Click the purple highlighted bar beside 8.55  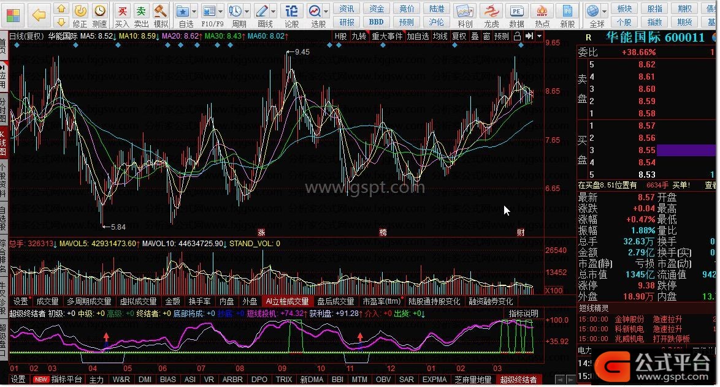pyautogui.click(x=686, y=150)
